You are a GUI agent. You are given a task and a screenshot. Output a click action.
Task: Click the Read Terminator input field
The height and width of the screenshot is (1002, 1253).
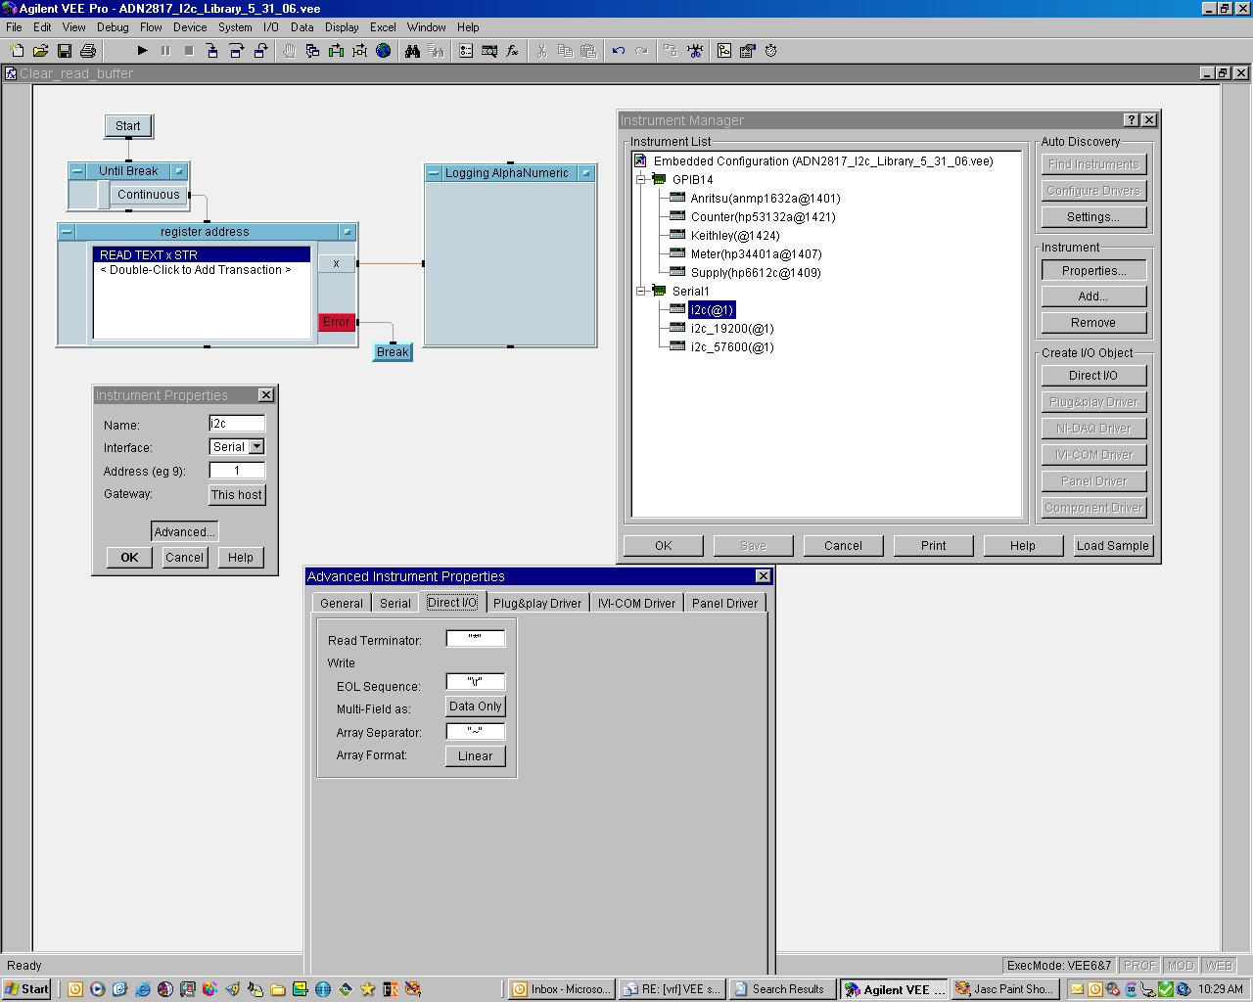476,639
